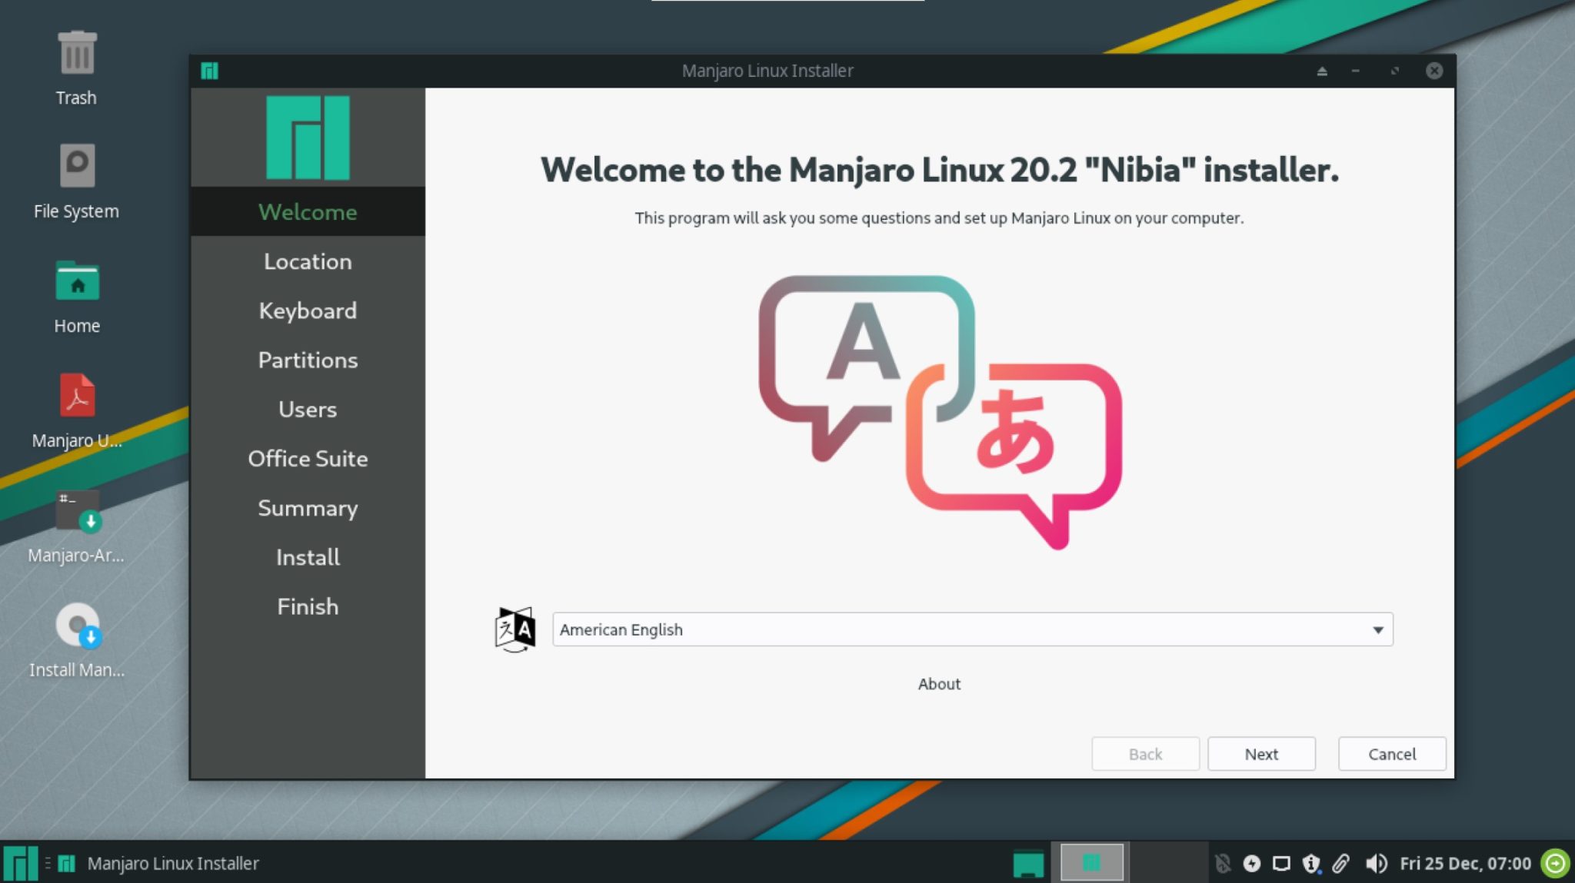Click the language selector icon next to dropdown

click(515, 629)
